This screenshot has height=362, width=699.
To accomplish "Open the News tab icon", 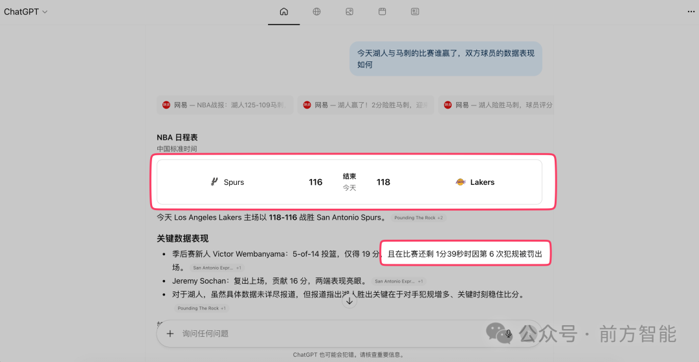I will click(x=415, y=12).
